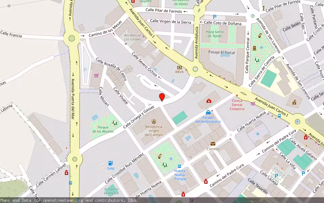
Task: Select the Calle Severo Ochoa street label
Action: coord(144,64)
